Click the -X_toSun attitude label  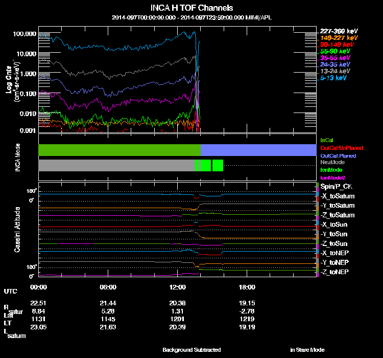333,225
